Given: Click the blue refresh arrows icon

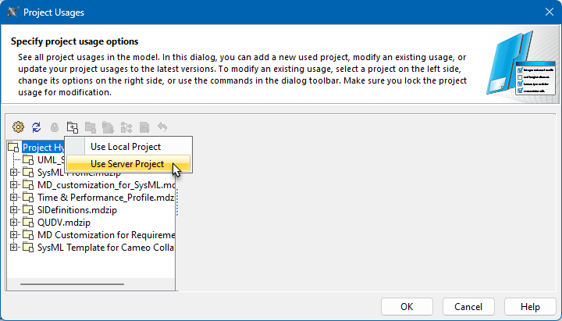Looking at the screenshot, I should 36,127.
